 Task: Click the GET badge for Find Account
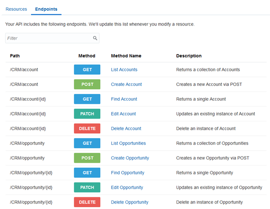(87, 99)
